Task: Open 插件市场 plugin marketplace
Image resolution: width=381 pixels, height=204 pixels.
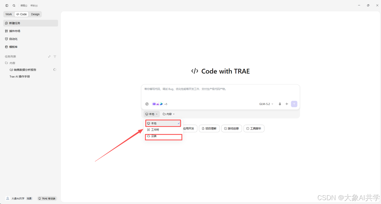Action: (31, 31)
